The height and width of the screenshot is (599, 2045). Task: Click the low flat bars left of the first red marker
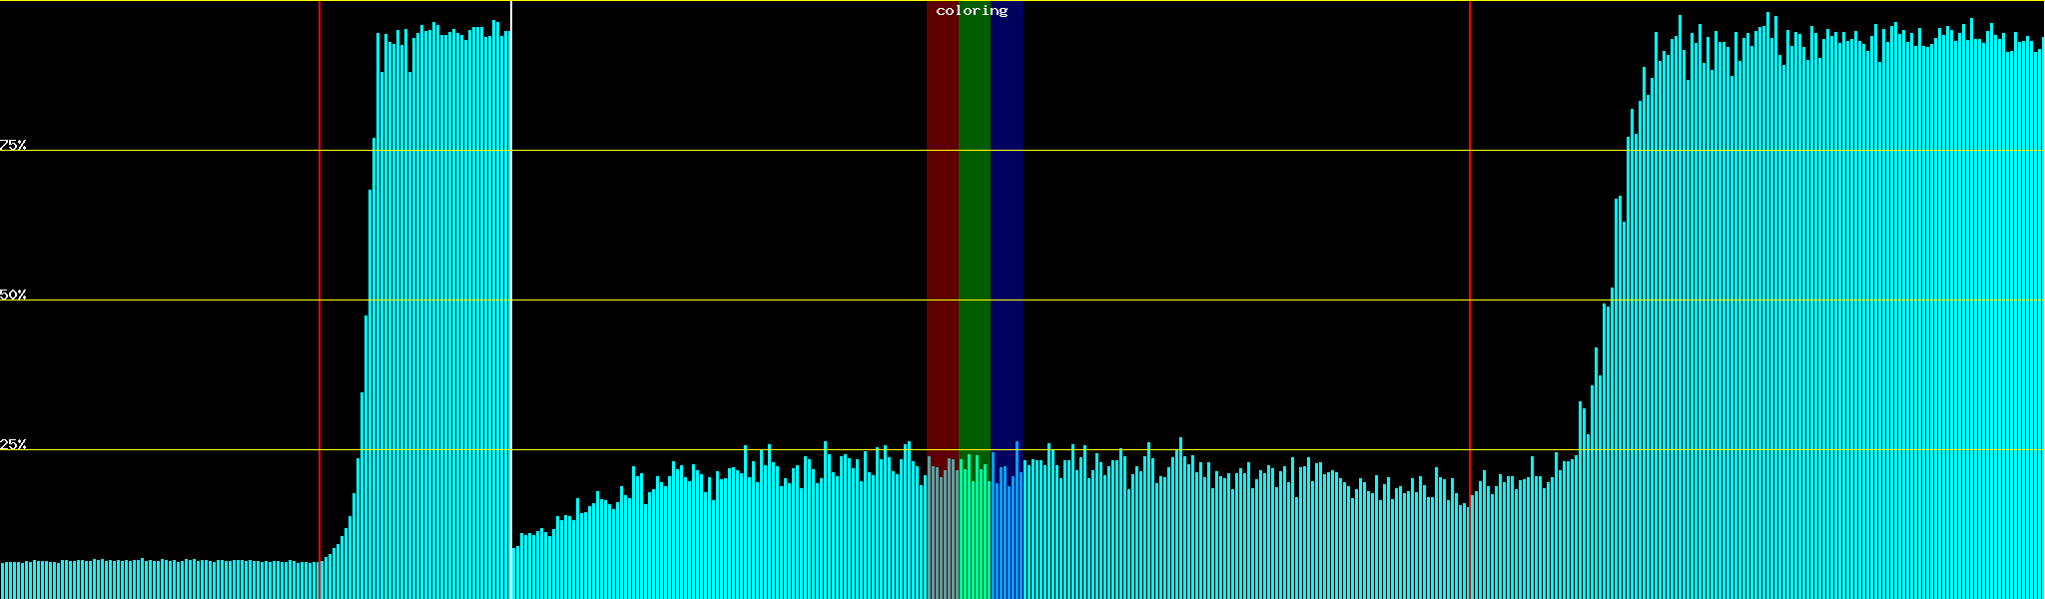pos(160,580)
